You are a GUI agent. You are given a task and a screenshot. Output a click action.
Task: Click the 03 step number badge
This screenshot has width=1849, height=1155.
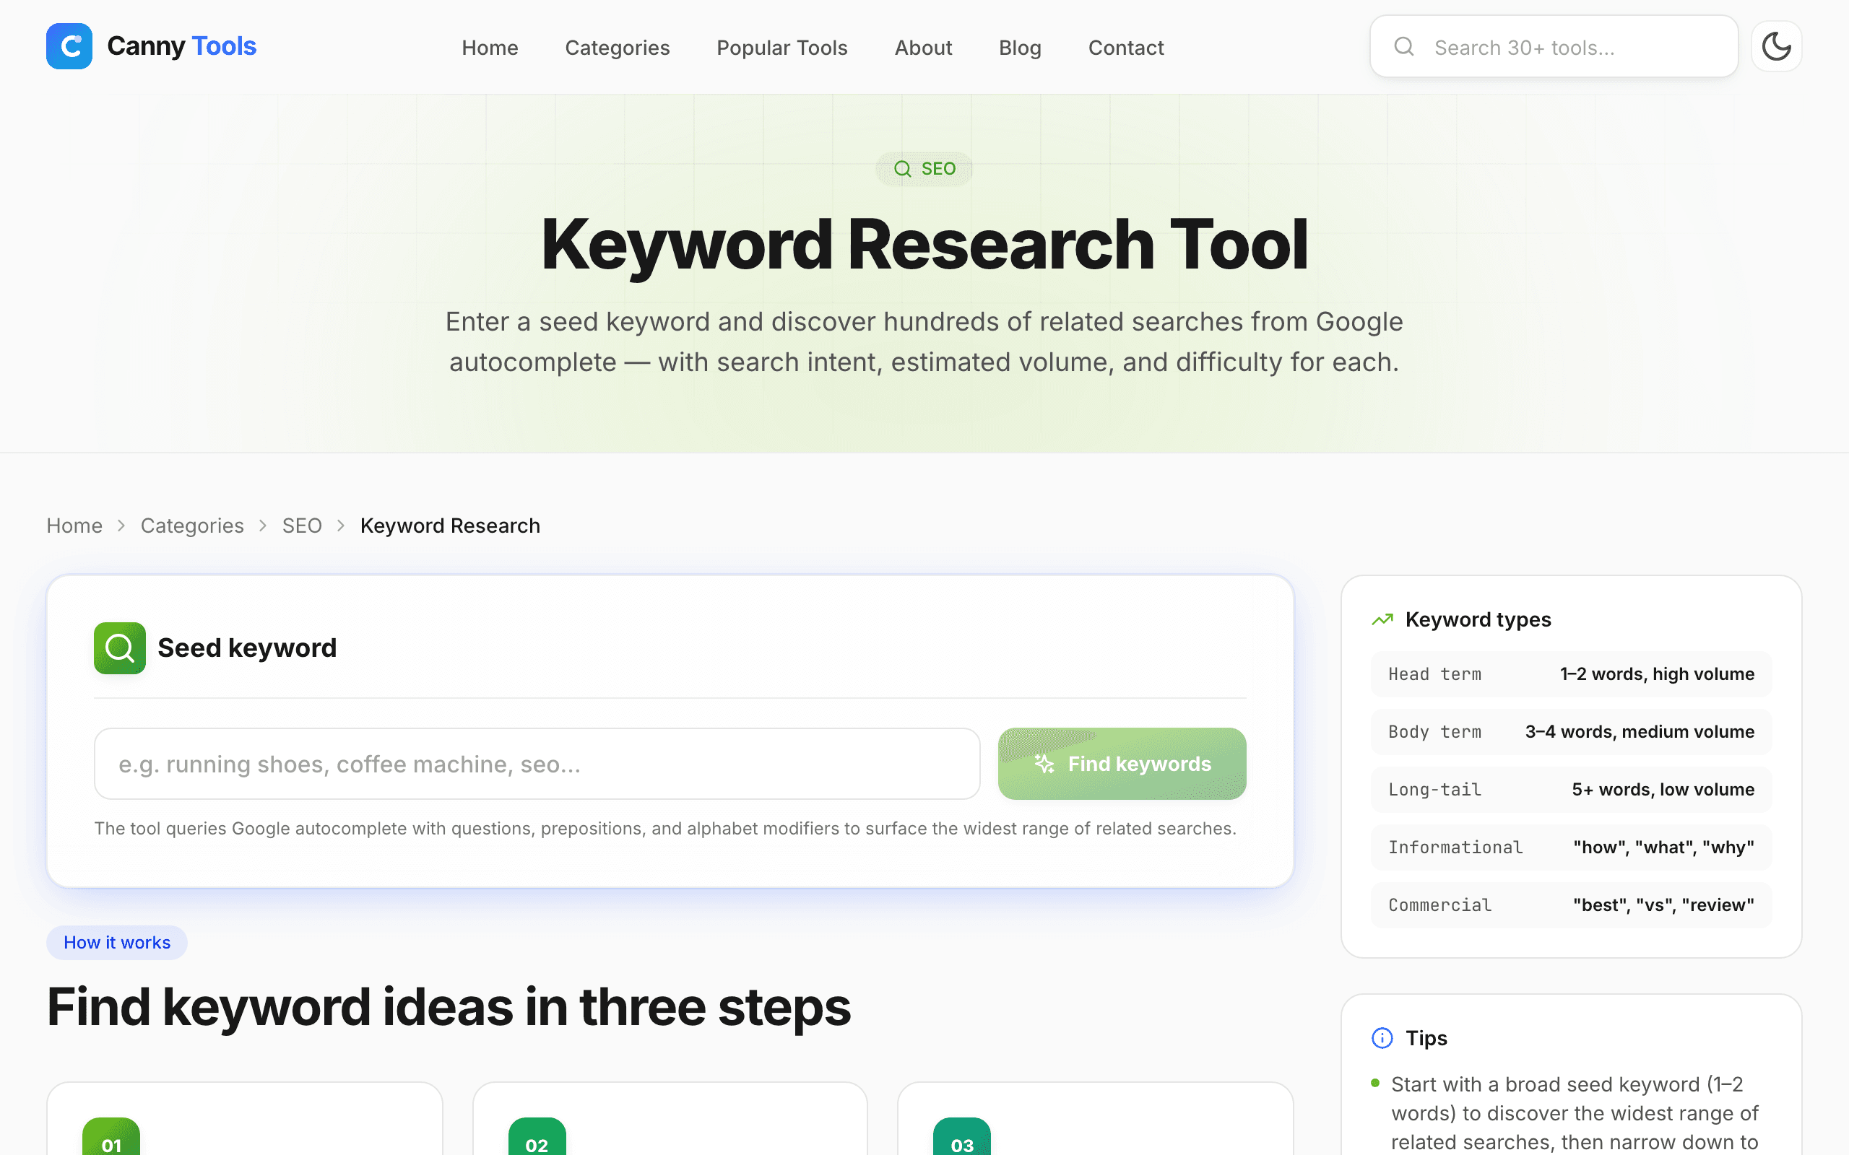pyautogui.click(x=962, y=1138)
